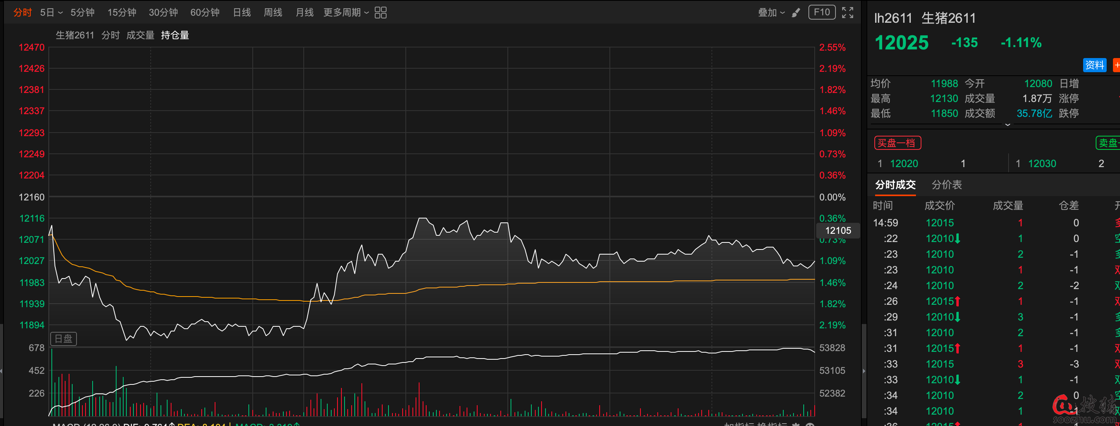This screenshot has height=426, width=1120.
Task: Expand the 更多周期 more periods dropdown
Action: pos(346,13)
